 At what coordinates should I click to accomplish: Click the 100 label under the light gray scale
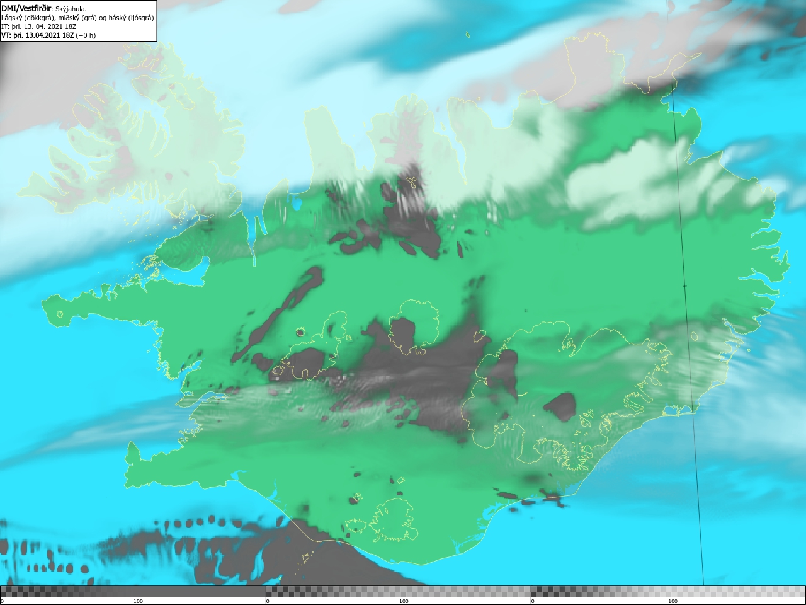pyautogui.click(x=673, y=601)
